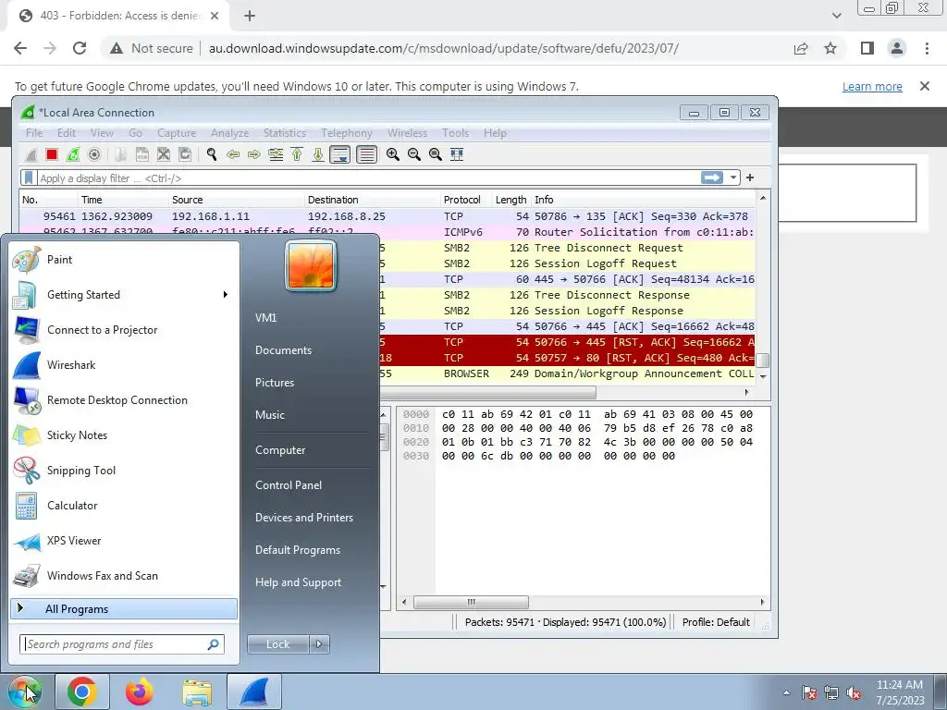Open the Wireshark Capture menu
The image size is (947, 710).
click(x=177, y=133)
